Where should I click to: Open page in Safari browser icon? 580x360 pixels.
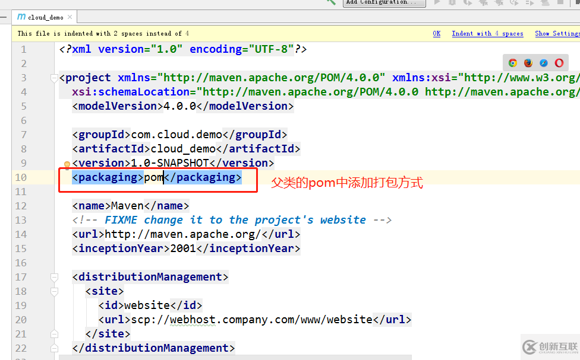(543, 63)
